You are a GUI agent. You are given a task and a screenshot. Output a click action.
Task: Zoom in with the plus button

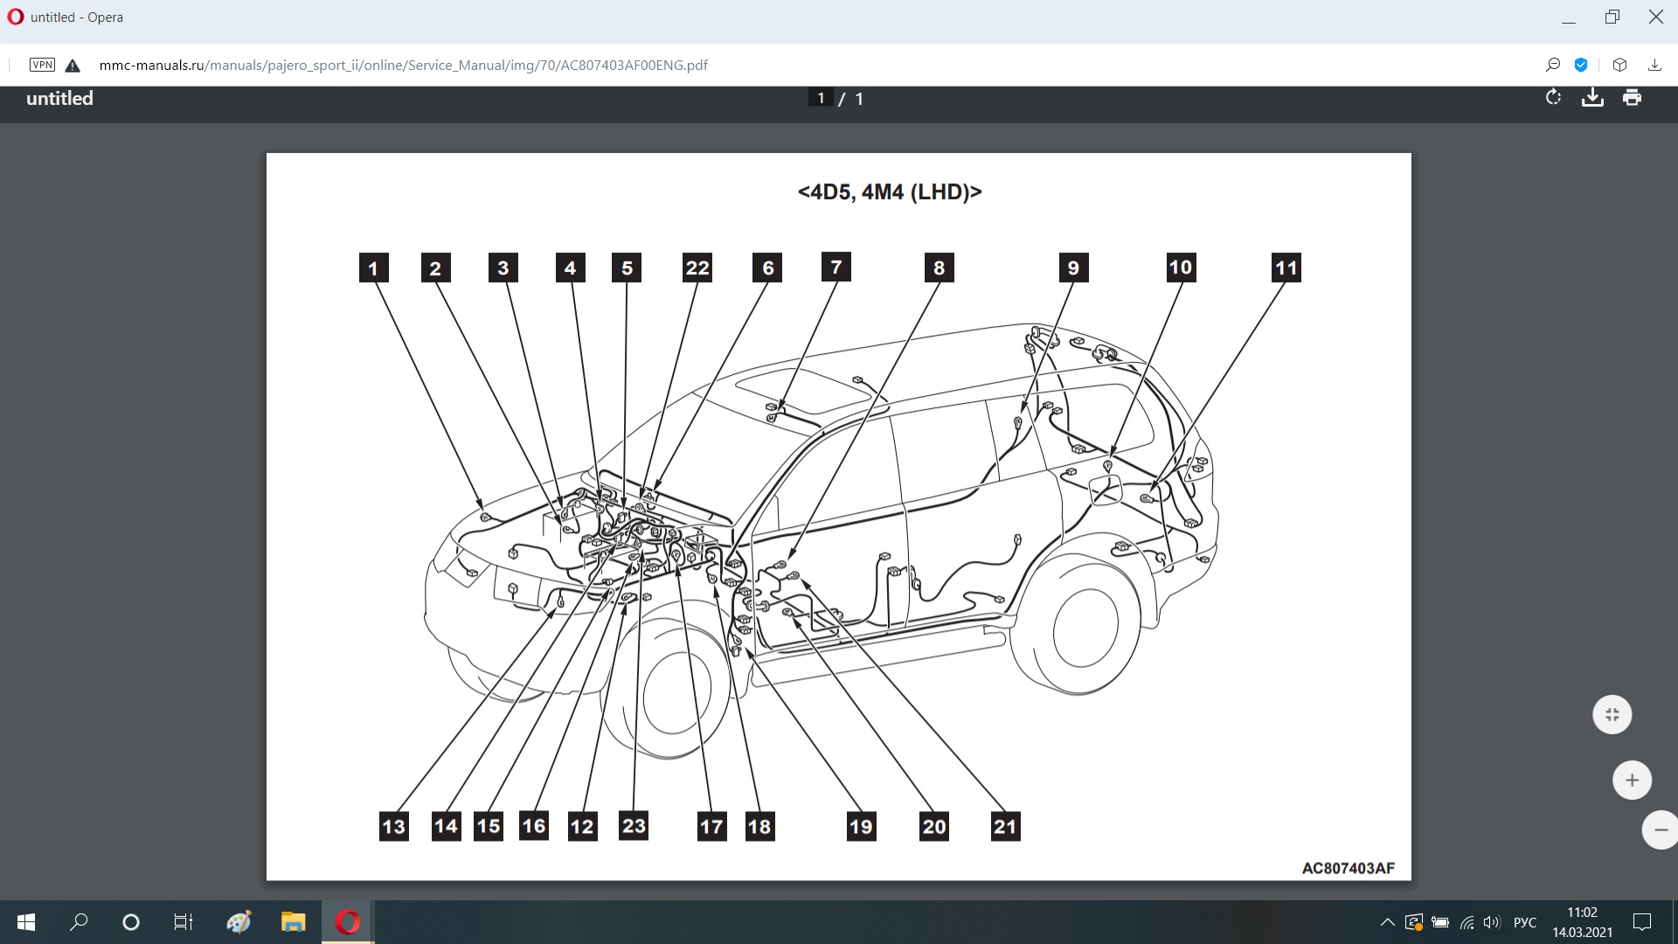tap(1631, 781)
